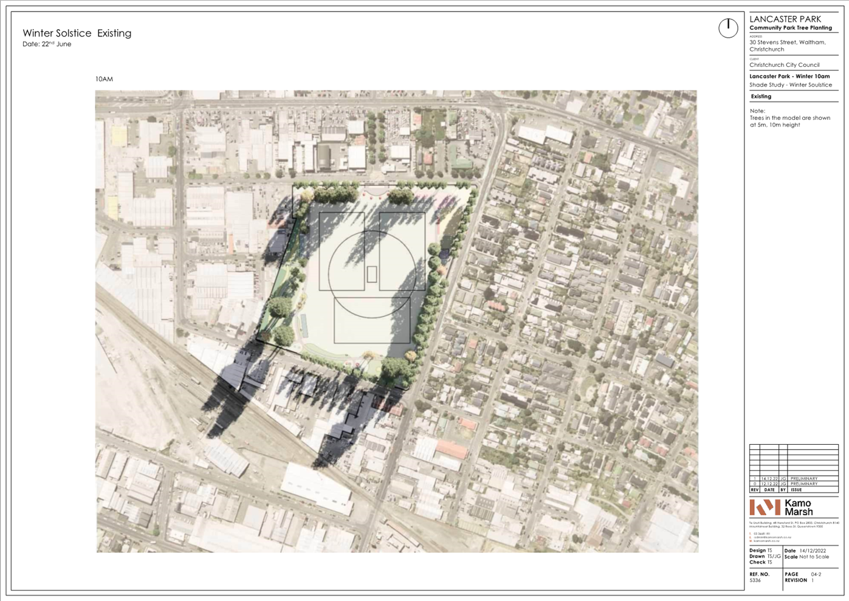Click the 'Date 14/12/2022' field
This screenshot has width=849, height=601.
pos(805,551)
